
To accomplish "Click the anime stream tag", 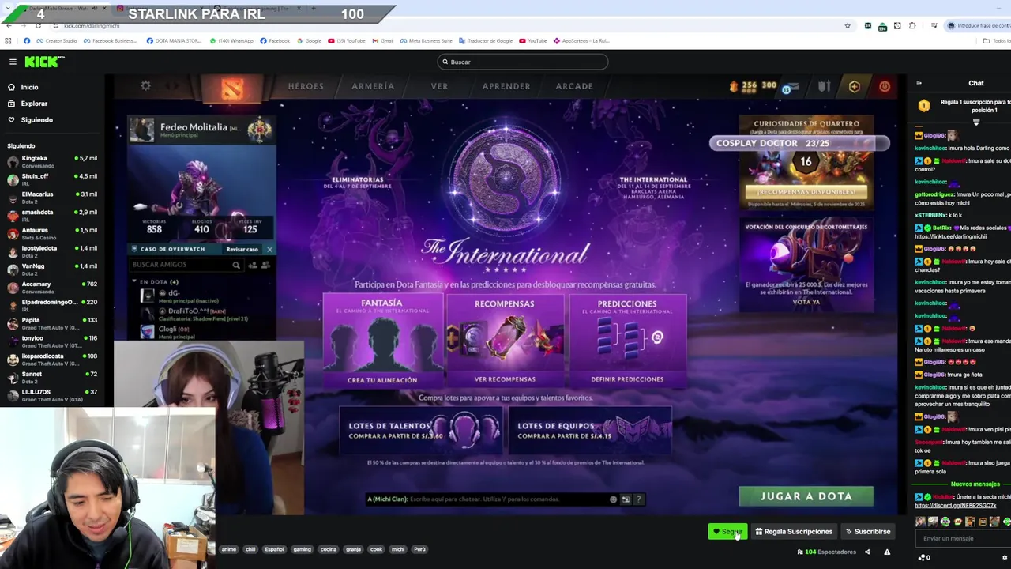I will tap(229, 549).
